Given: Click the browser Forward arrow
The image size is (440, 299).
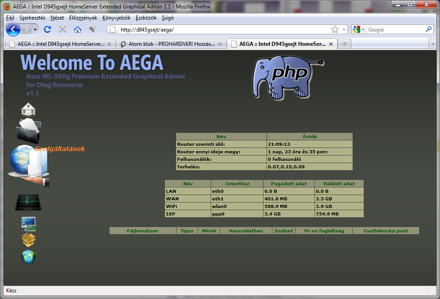Looking at the screenshot, I should pyautogui.click(x=26, y=29).
